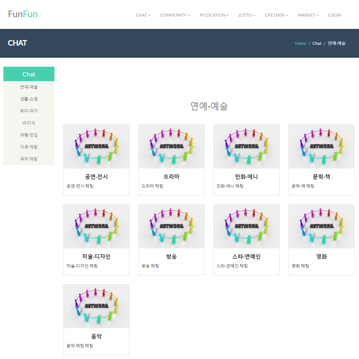359x359 pixels.
Task: Expand the IP LOCATION dropdown menu
Action: (214, 15)
